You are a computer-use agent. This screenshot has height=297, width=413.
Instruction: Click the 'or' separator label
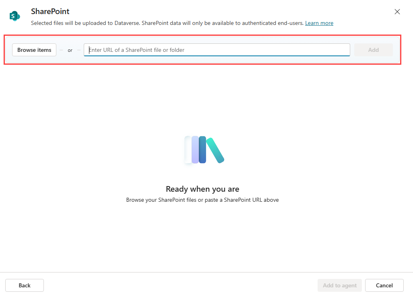[70, 50]
